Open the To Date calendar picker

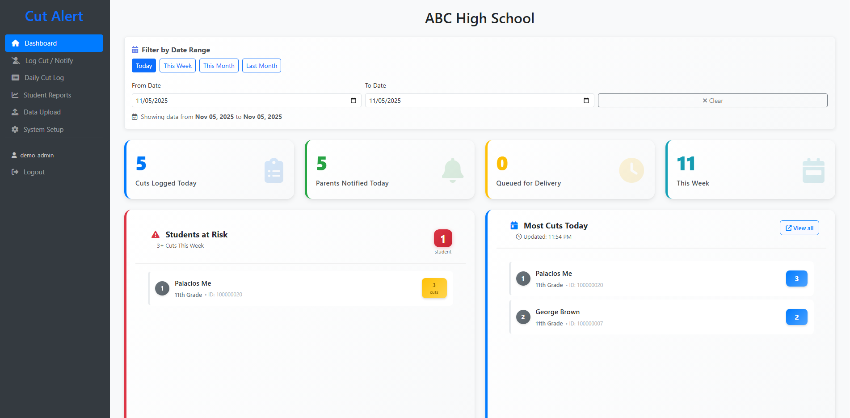pyautogui.click(x=586, y=100)
